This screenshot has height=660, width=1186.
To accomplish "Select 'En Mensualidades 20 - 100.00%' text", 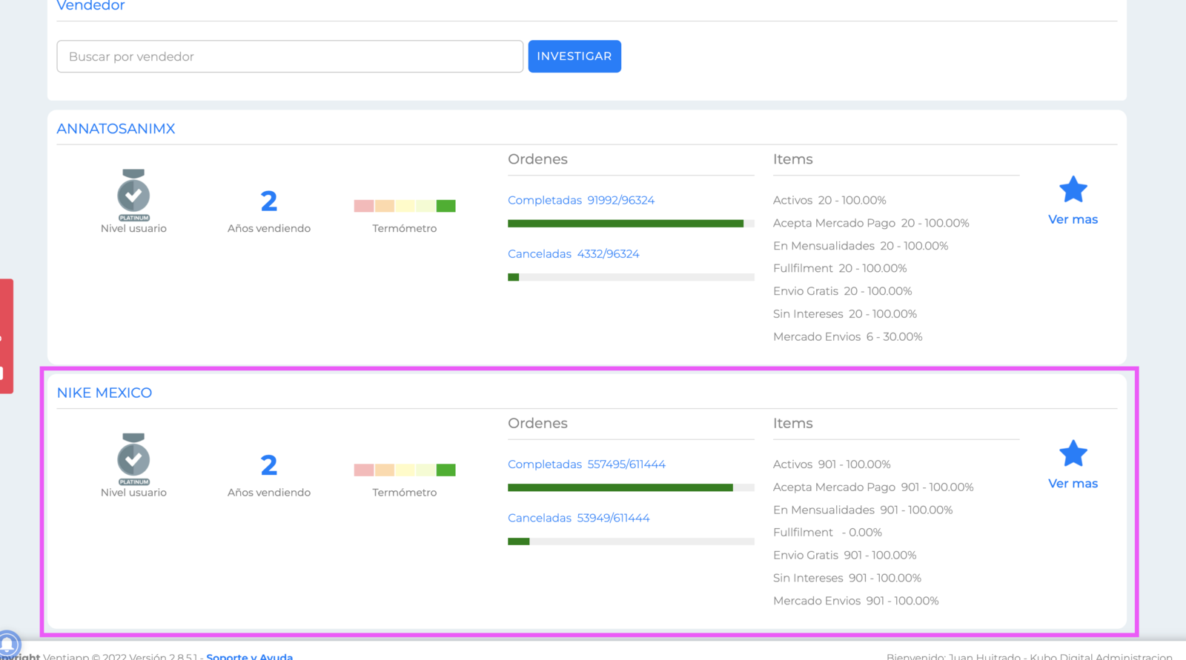I will [x=861, y=246].
